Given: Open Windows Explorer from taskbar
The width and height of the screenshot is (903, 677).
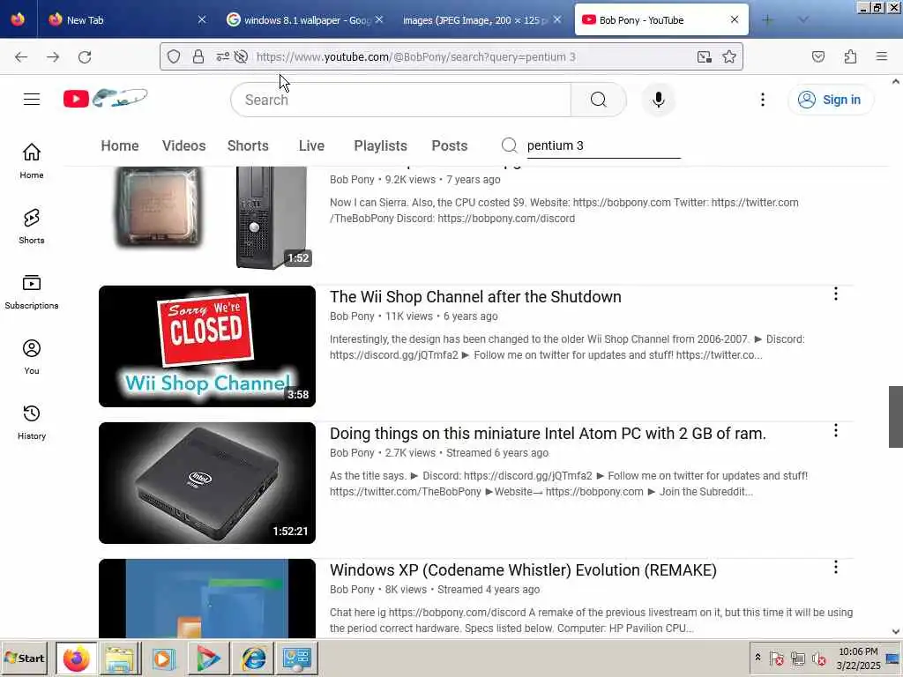Looking at the screenshot, I should point(120,658).
